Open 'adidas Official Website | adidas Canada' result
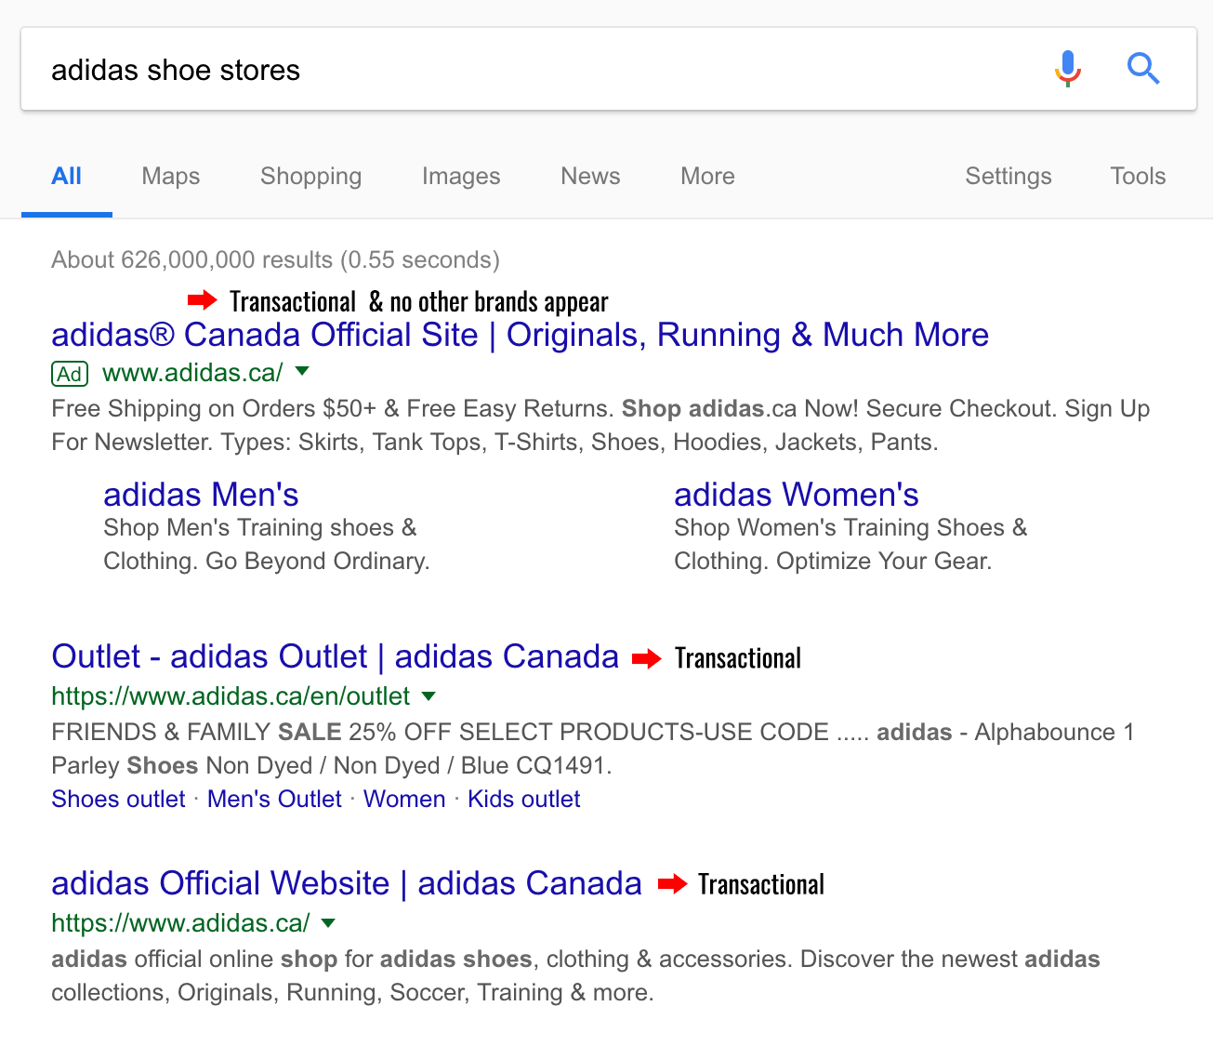The image size is (1213, 1046). [346, 883]
